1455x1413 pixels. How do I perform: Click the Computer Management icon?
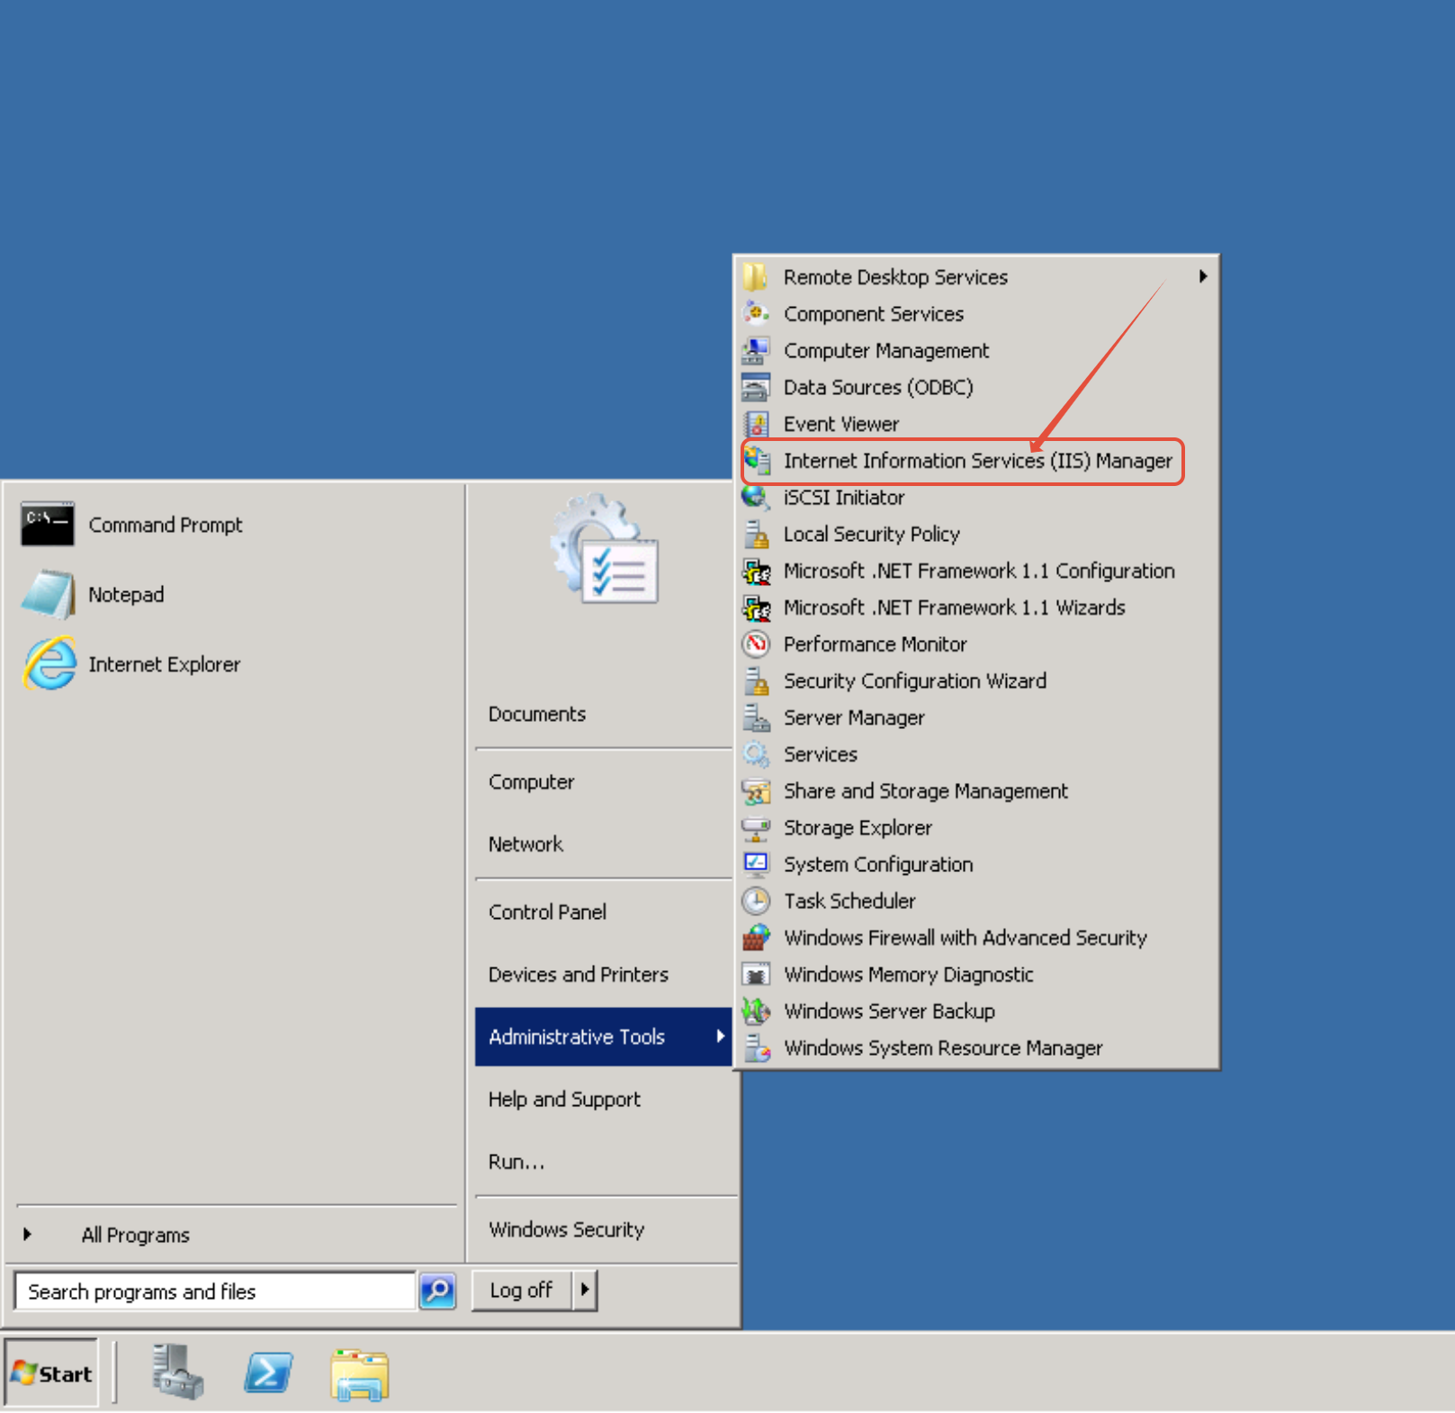click(x=756, y=350)
